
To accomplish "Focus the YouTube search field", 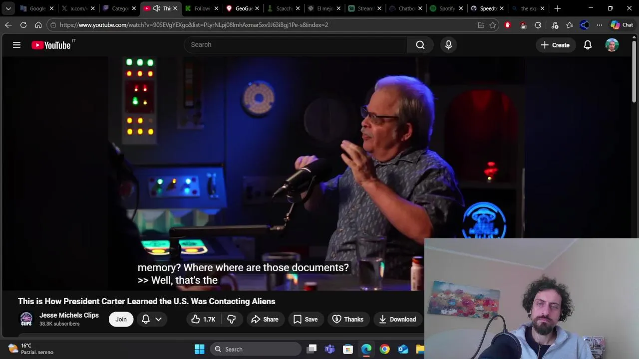I will (x=296, y=45).
